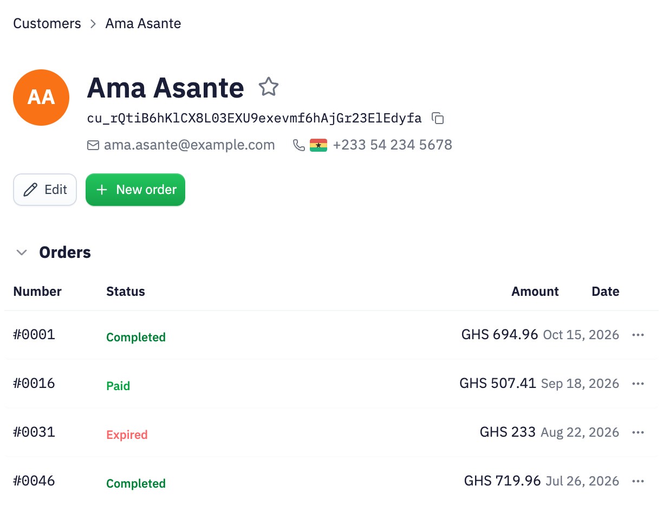Click the date Sep 18, 2026
This screenshot has height=518, width=663.
580,384
